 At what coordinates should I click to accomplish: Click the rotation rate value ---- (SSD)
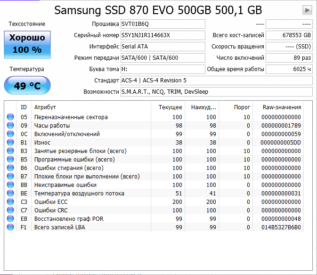[289, 47]
